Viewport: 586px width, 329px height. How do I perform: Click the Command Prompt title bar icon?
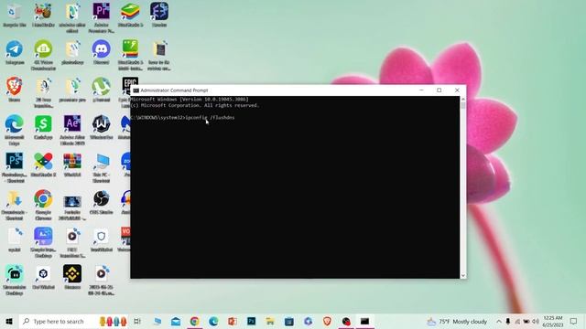[x=136, y=90]
